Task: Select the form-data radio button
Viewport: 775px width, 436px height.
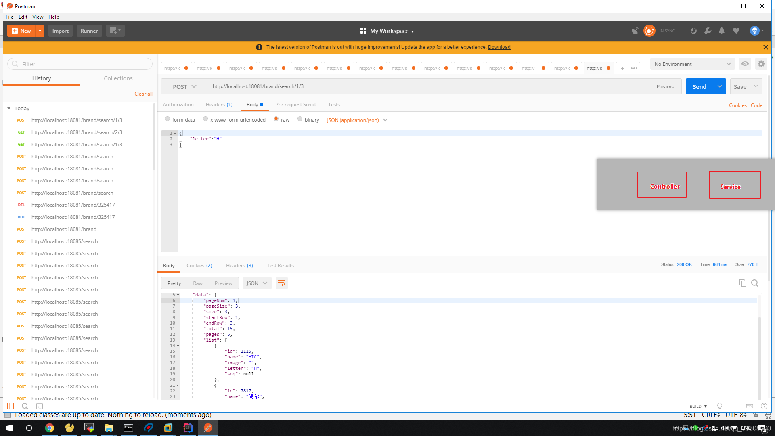Action: (x=168, y=119)
